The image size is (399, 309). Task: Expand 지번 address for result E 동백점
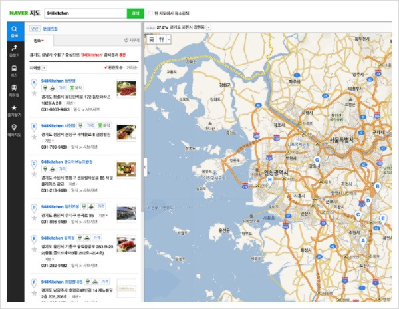(x=49, y=259)
